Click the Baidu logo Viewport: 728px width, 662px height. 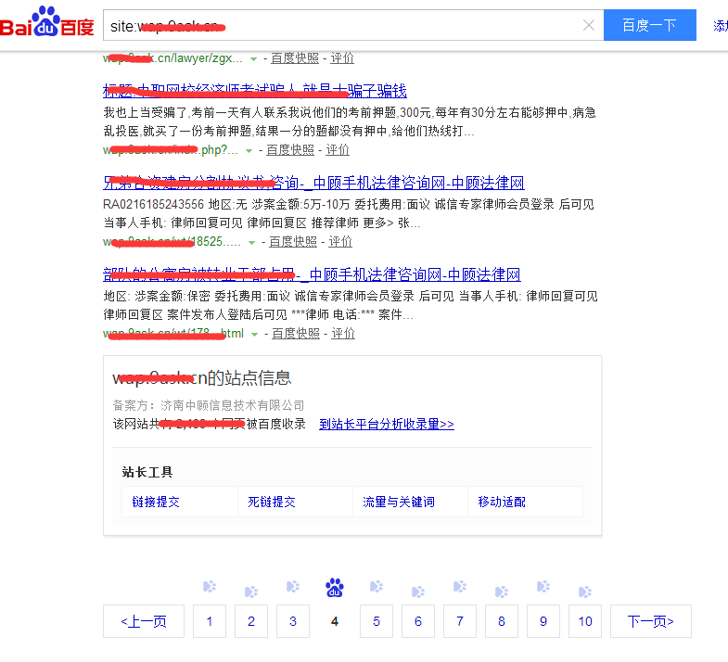click(47, 25)
